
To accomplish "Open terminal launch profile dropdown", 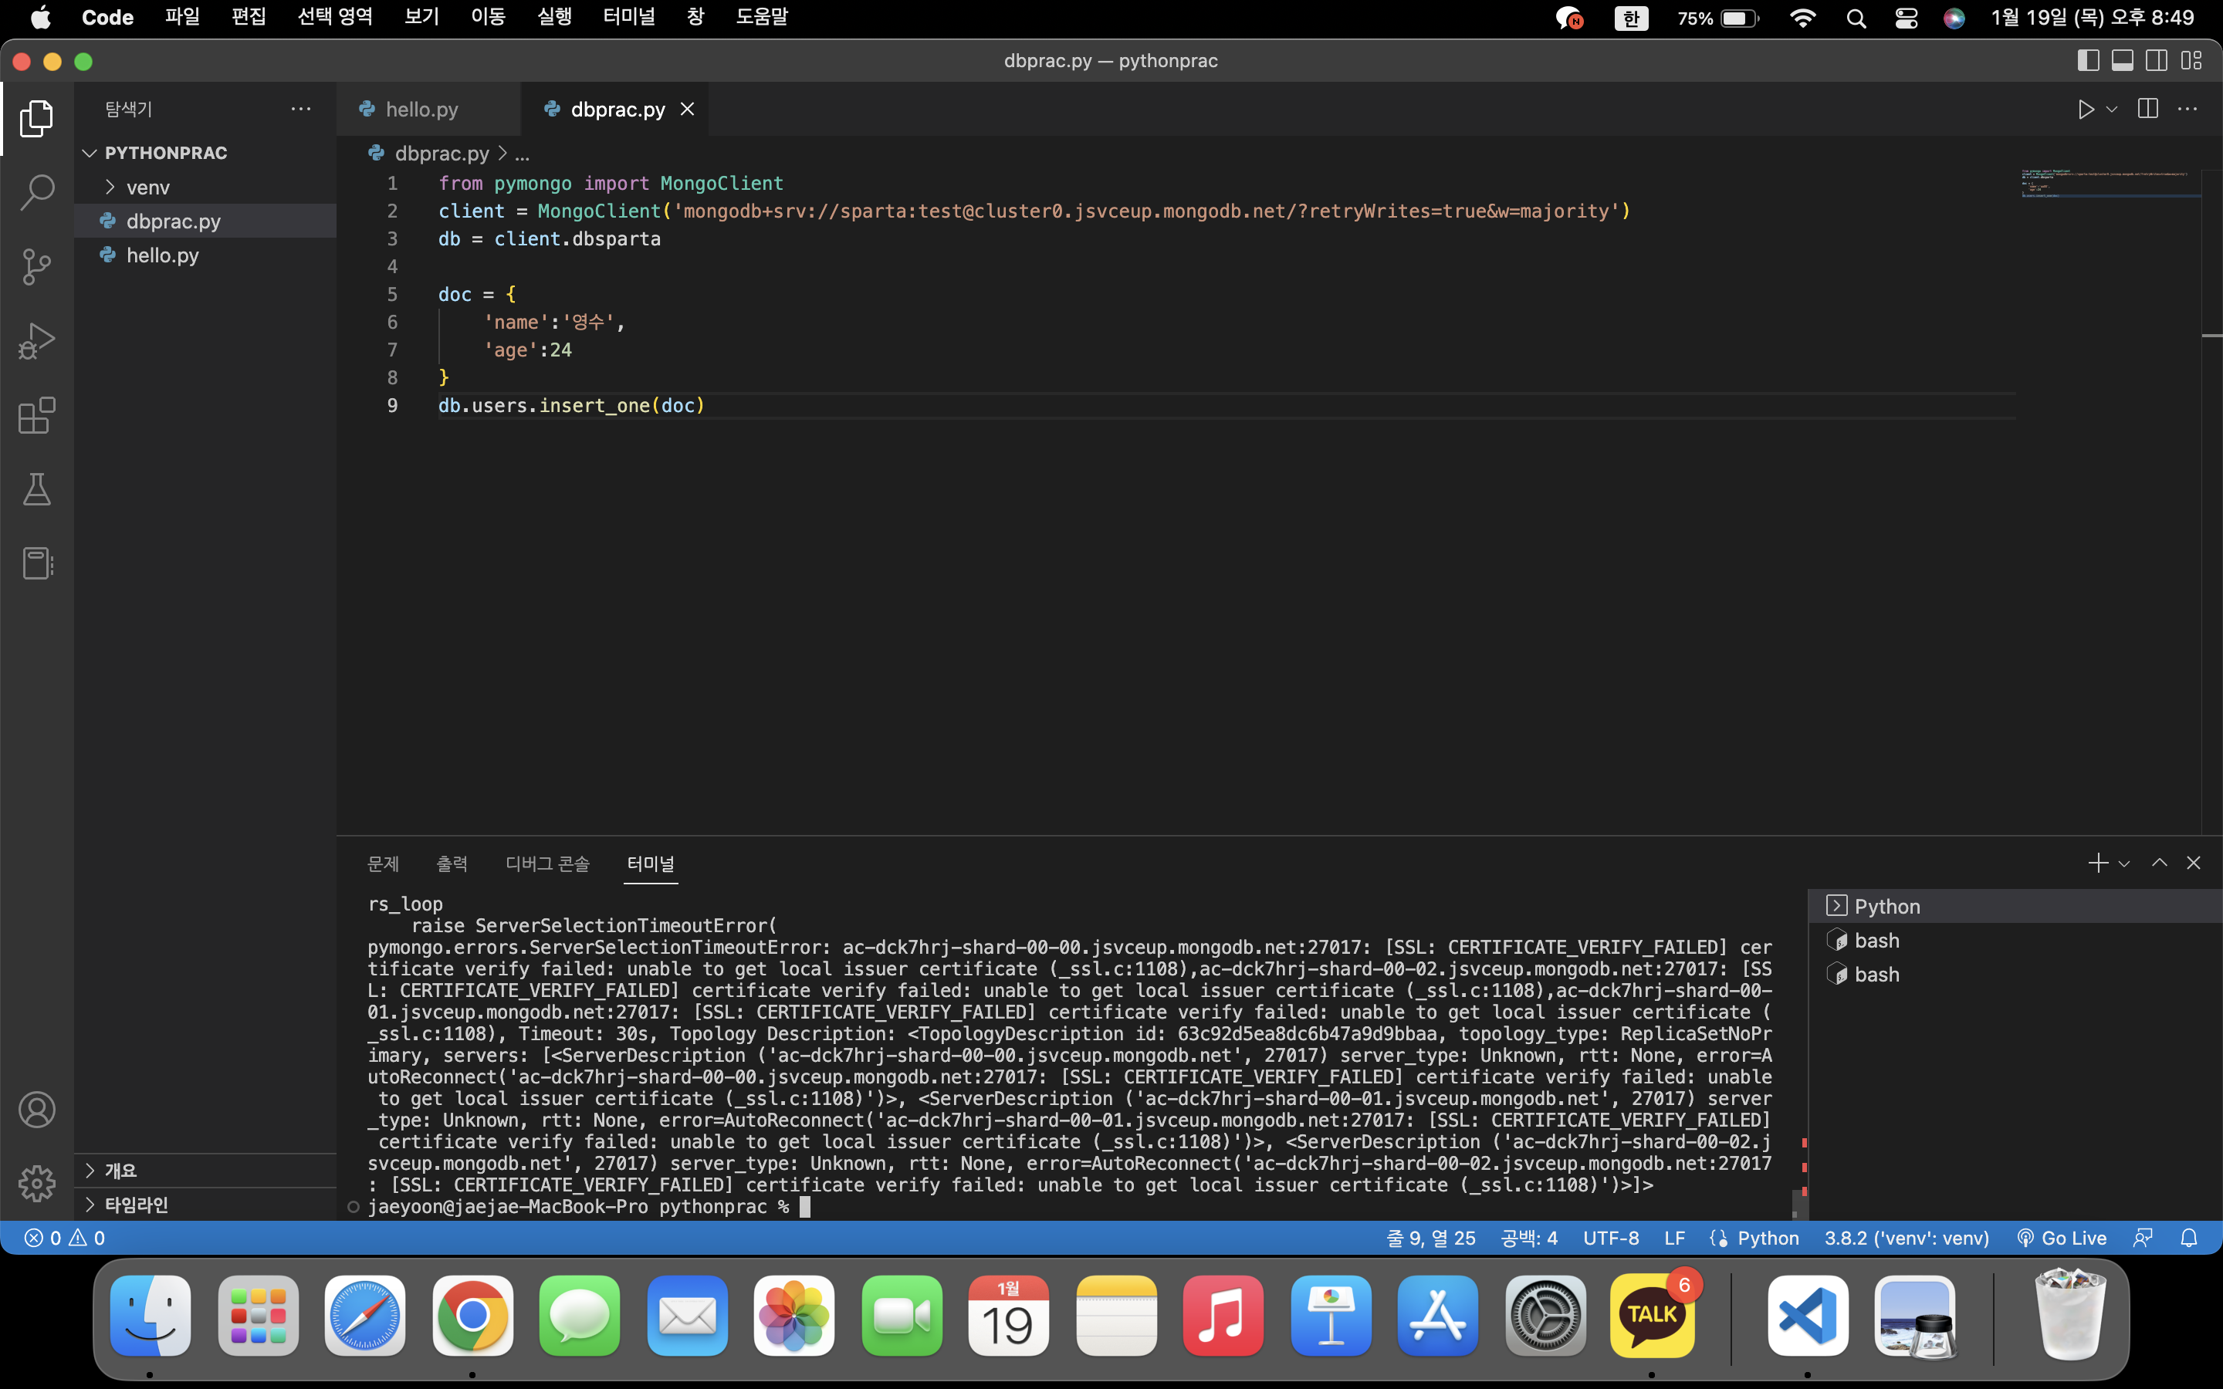I will pos(2123,863).
